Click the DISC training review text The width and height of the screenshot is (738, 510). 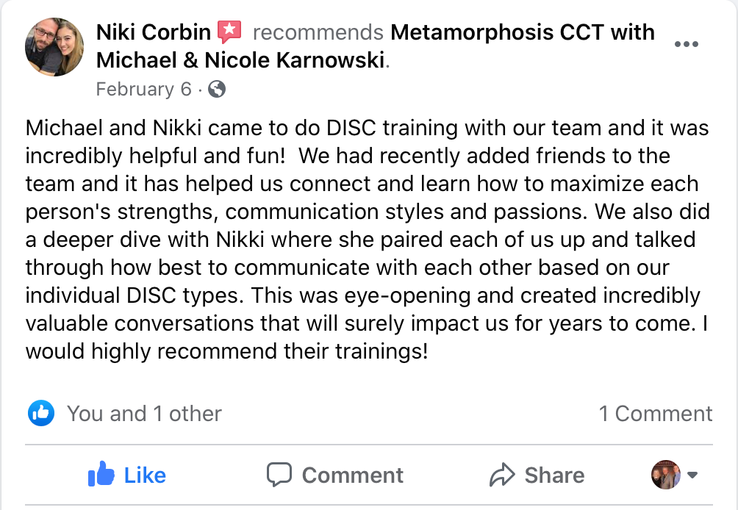[x=368, y=240]
